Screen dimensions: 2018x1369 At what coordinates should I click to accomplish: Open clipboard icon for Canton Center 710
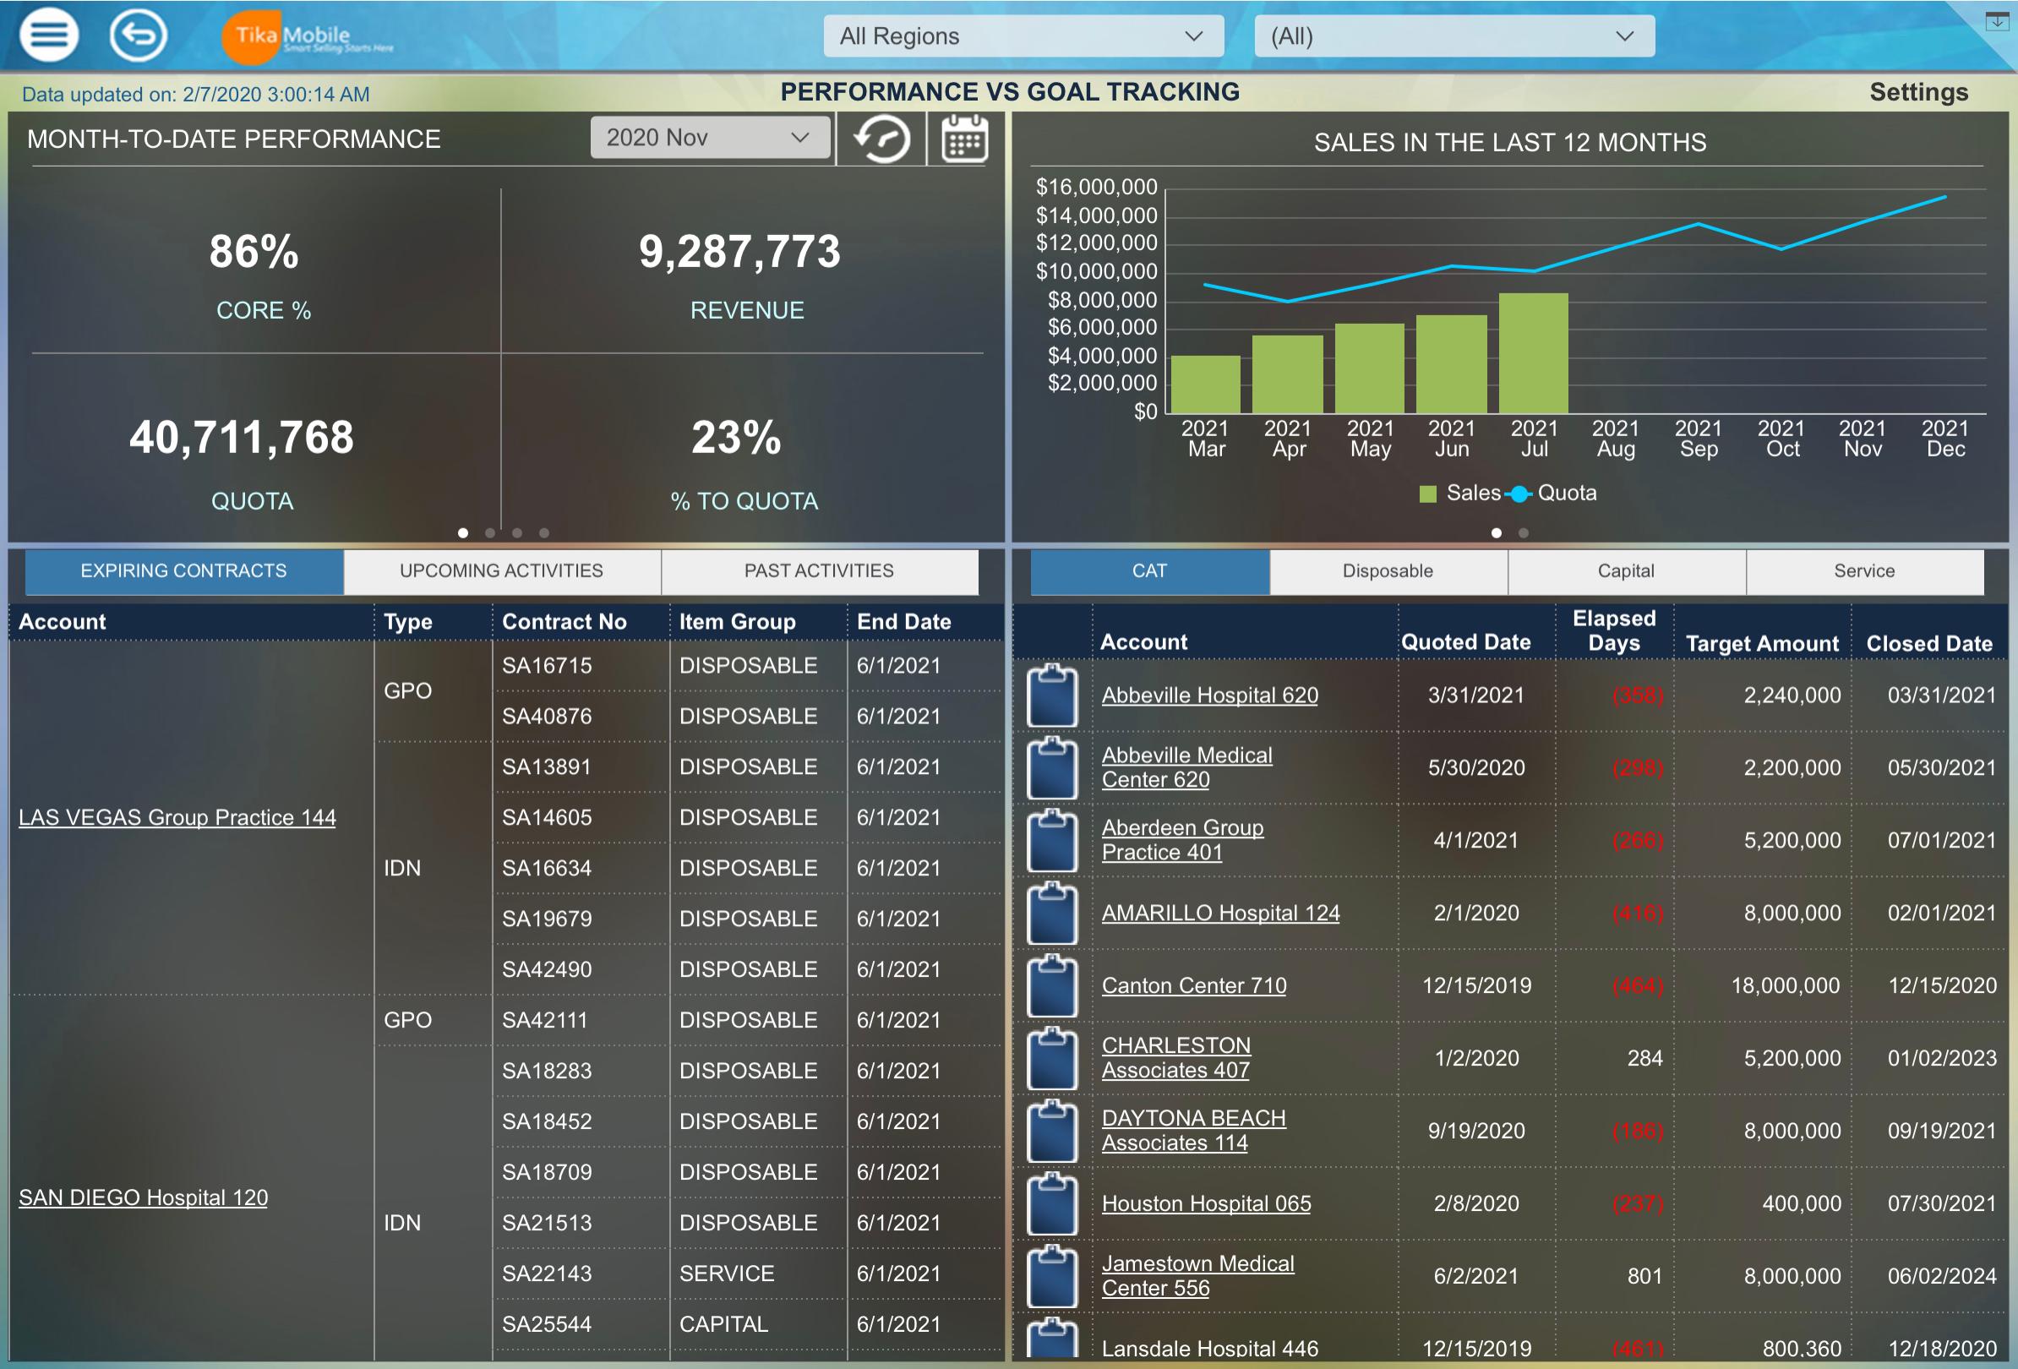1052,986
